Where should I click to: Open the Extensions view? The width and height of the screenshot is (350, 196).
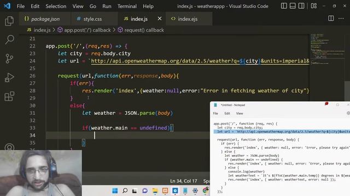9,96
